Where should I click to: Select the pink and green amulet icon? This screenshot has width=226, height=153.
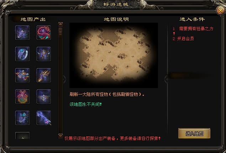coord(22,97)
